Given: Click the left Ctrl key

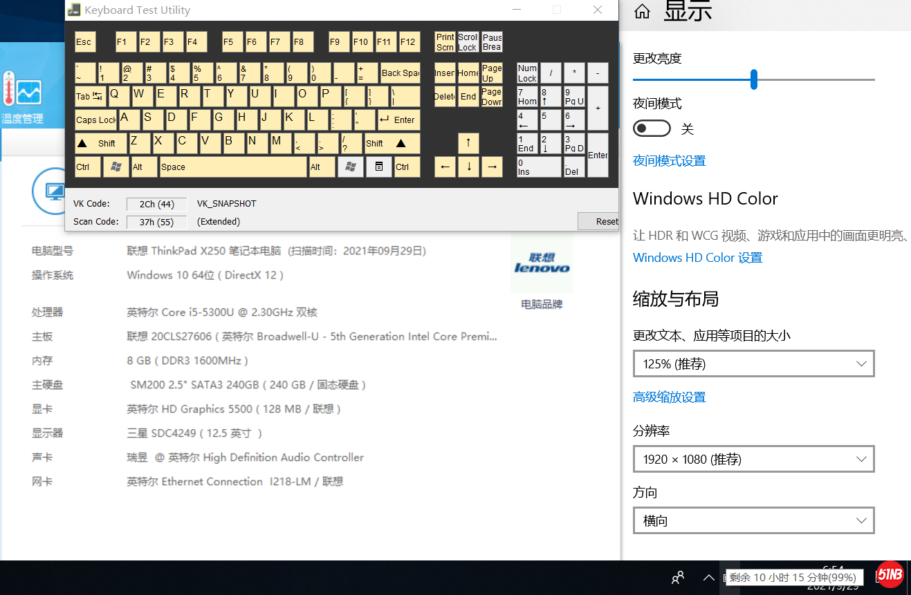Looking at the screenshot, I should tap(87, 167).
